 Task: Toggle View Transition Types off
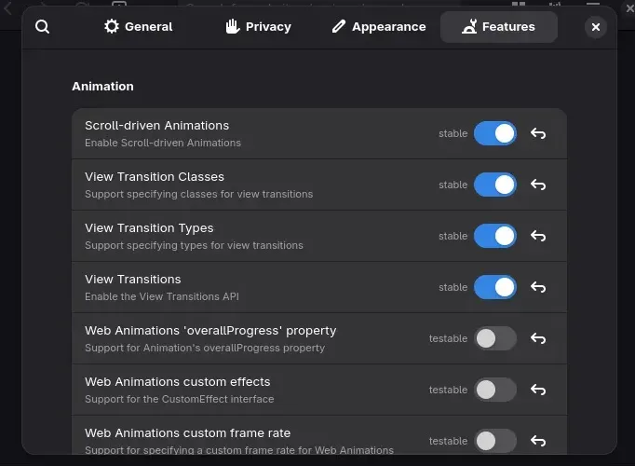495,236
